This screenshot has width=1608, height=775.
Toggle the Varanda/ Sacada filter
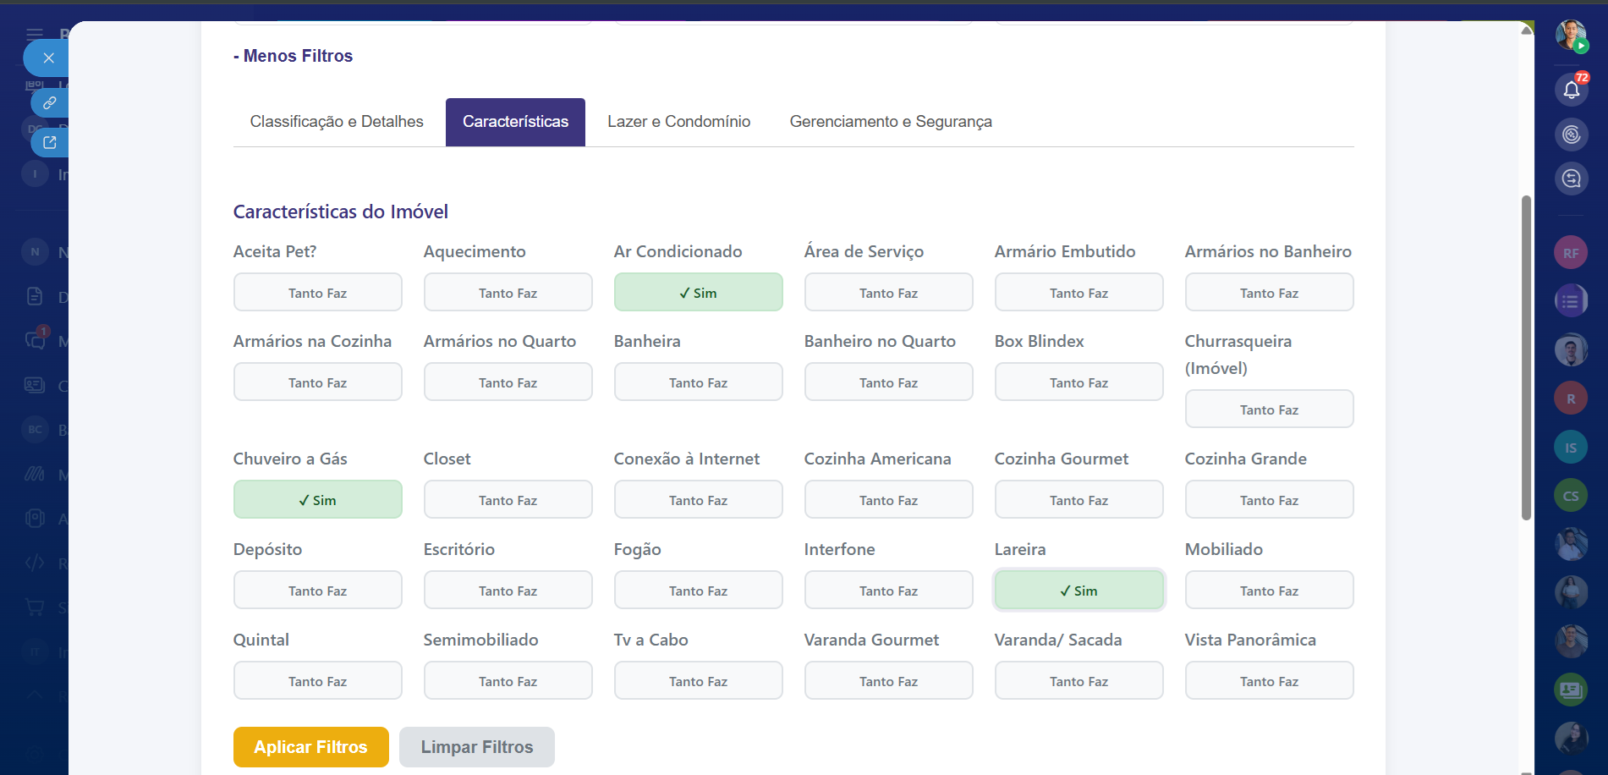[x=1079, y=681]
